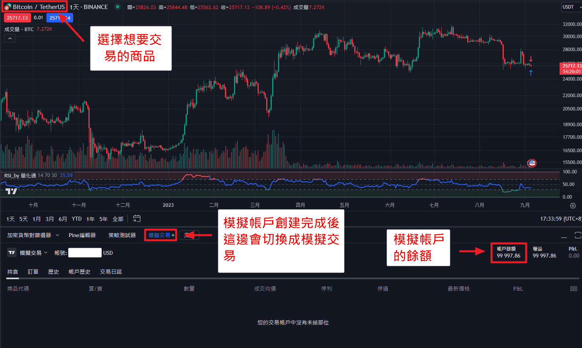The height and width of the screenshot is (348, 582).
Task: Sort by the 停損 column header
Action: tap(383, 289)
